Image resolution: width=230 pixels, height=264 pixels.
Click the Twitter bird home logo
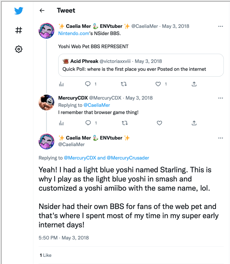(x=19, y=11)
